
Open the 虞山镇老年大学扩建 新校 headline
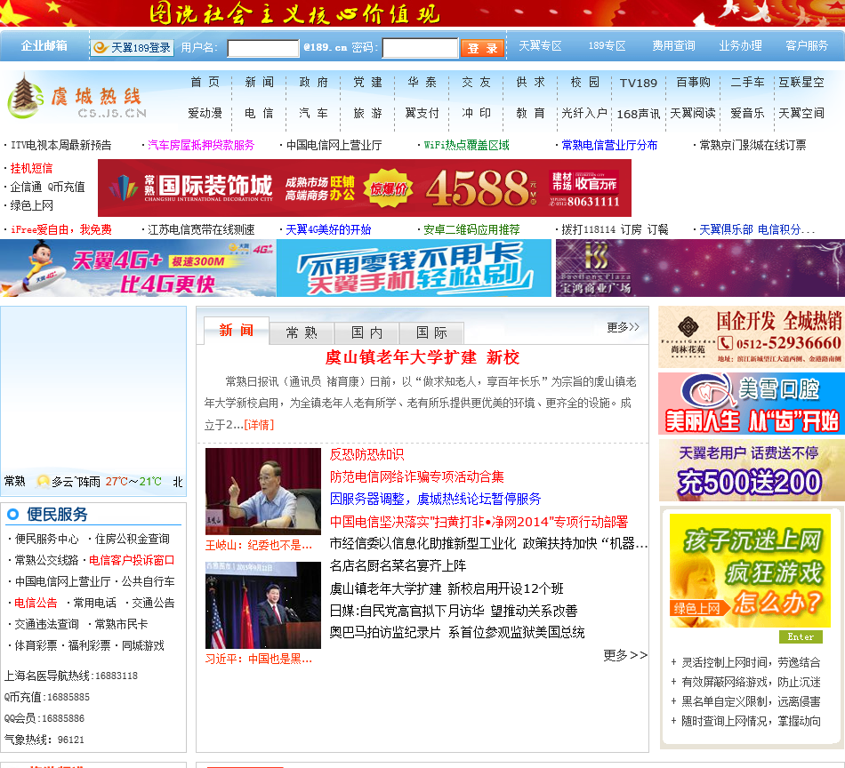click(x=422, y=357)
